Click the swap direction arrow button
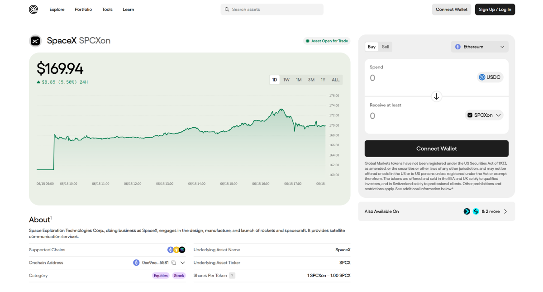This screenshot has width=543, height=292. pyautogui.click(x=437, y=96)
